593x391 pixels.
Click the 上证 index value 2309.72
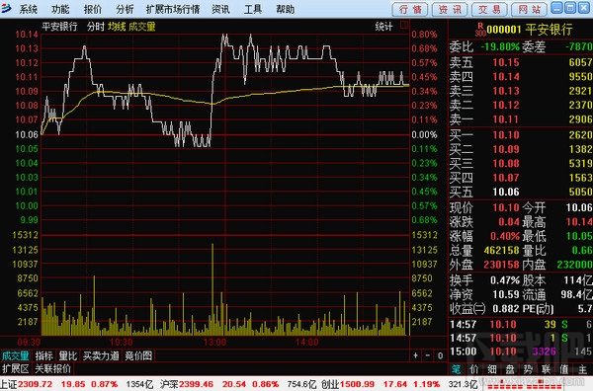[36, 384]
